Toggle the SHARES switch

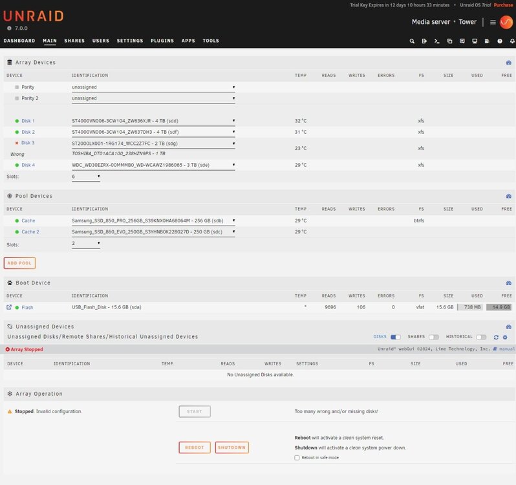point(434,337)
